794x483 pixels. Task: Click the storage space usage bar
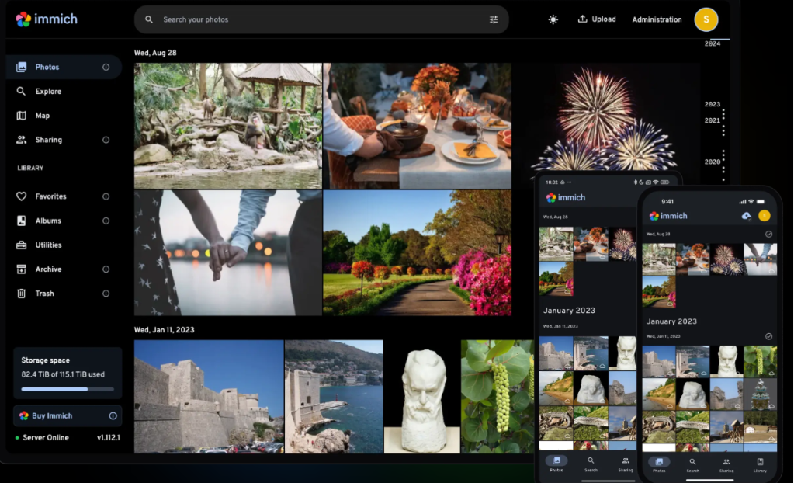tap(68, 389)
